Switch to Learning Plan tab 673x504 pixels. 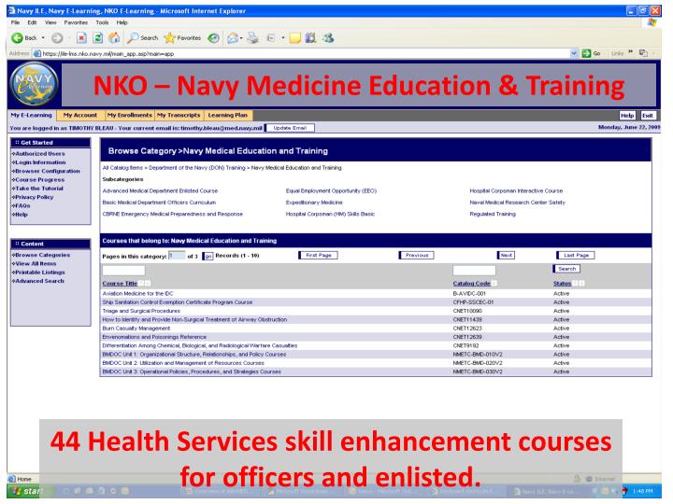(228, 116)
